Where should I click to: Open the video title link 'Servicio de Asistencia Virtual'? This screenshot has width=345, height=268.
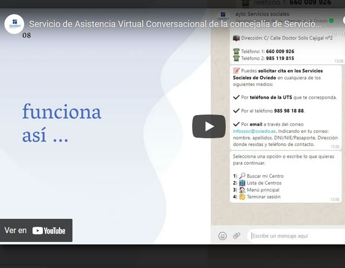click(175, 24)
